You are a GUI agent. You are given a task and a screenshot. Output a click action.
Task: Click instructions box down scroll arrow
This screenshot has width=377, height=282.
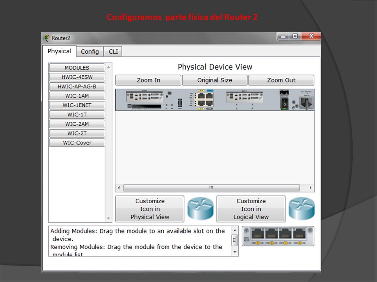[x=235, y=252]
